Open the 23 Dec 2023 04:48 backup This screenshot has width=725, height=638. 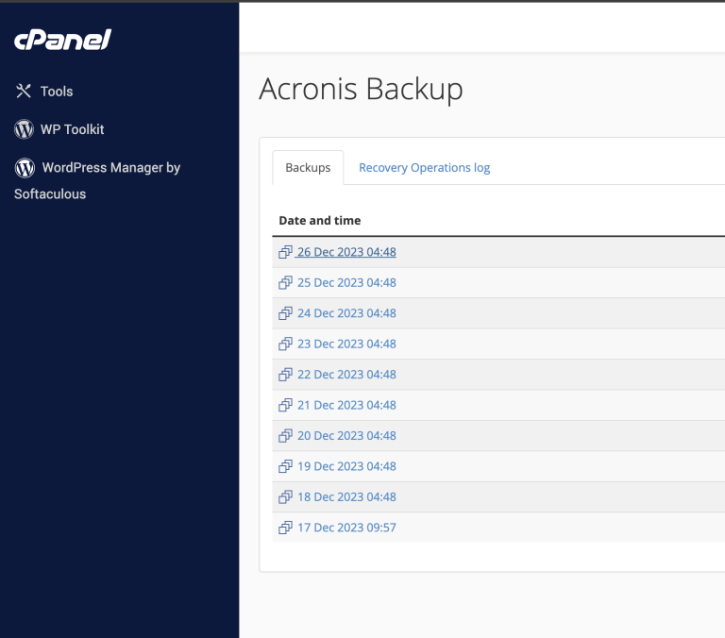coord(346,344)
